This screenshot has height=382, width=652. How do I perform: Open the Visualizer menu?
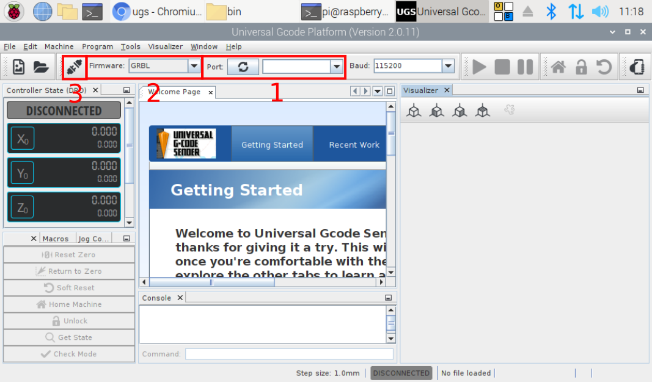[166, 46]
